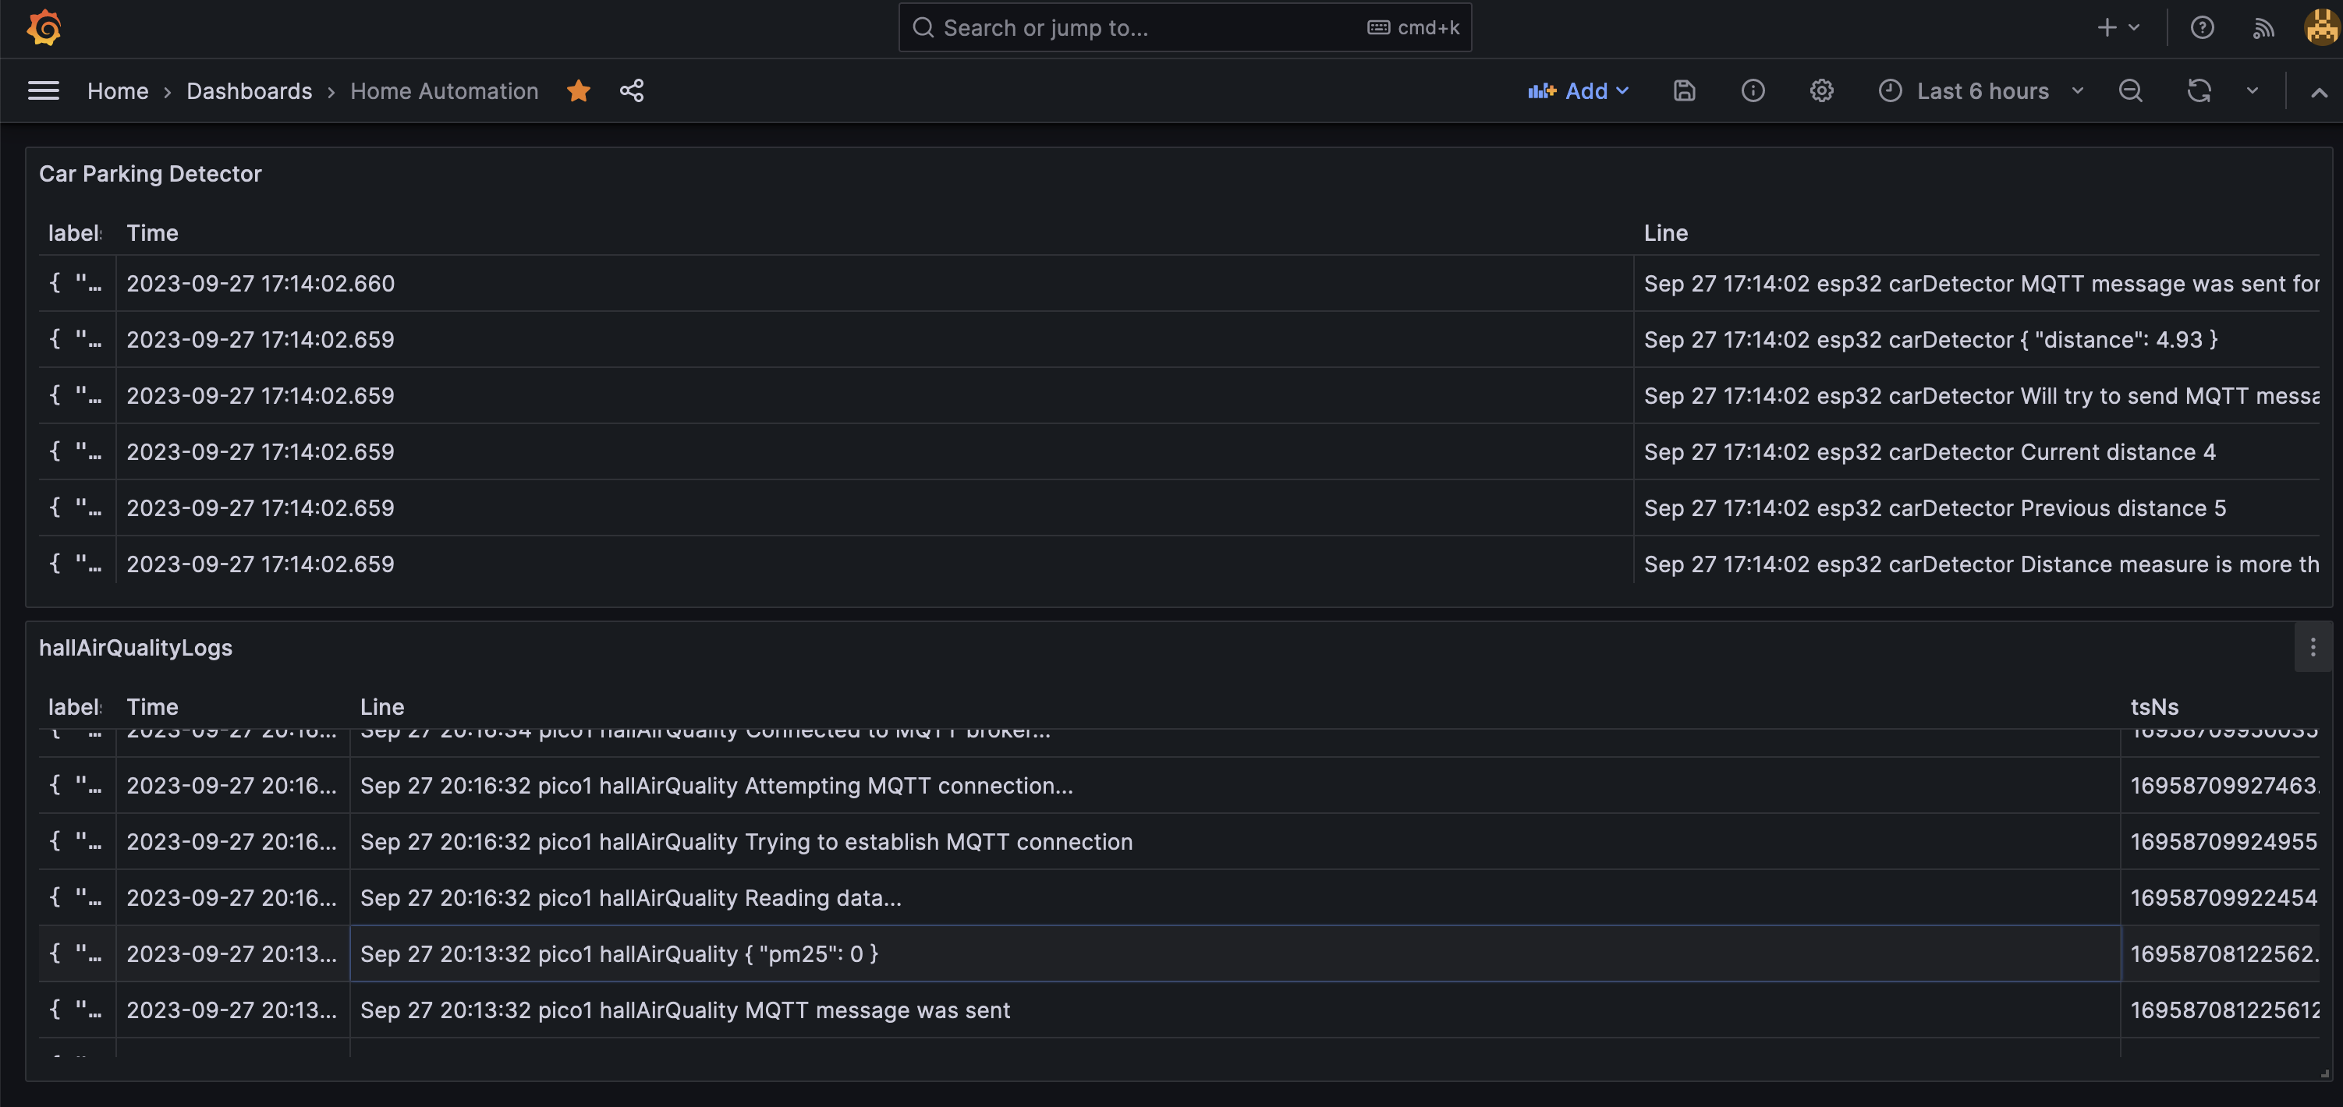Image resolution: width=2343 pixels, height=1107 pixels.
Task: Open hallAirQualityLogs panel three-dot menu
Action: (2312, 647)
